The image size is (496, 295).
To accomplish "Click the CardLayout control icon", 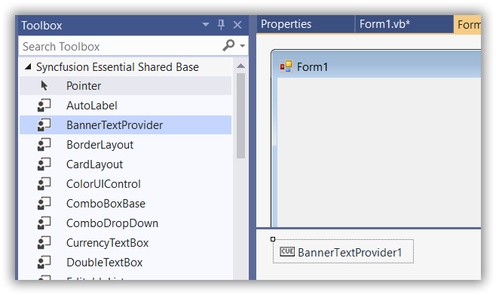I will [x=44, y=164].
